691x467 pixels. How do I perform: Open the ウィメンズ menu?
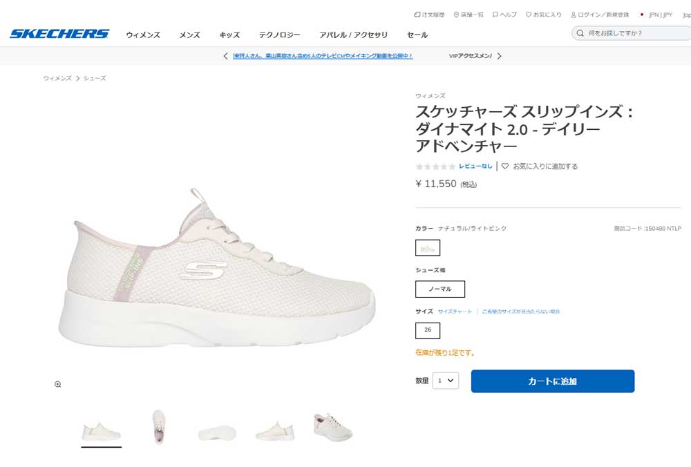point(143,35)
